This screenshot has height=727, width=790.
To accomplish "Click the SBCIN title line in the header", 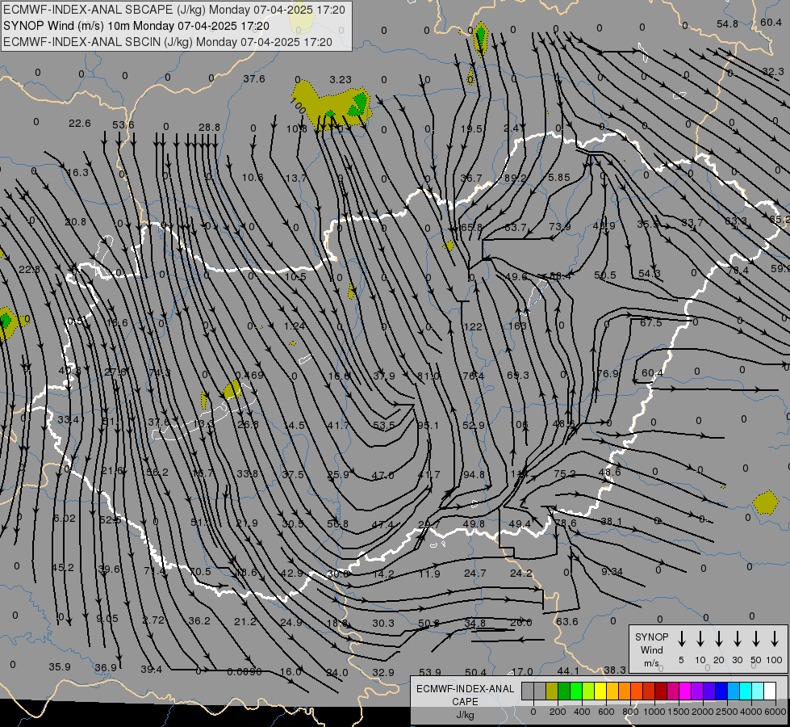I will pos(168,42).
